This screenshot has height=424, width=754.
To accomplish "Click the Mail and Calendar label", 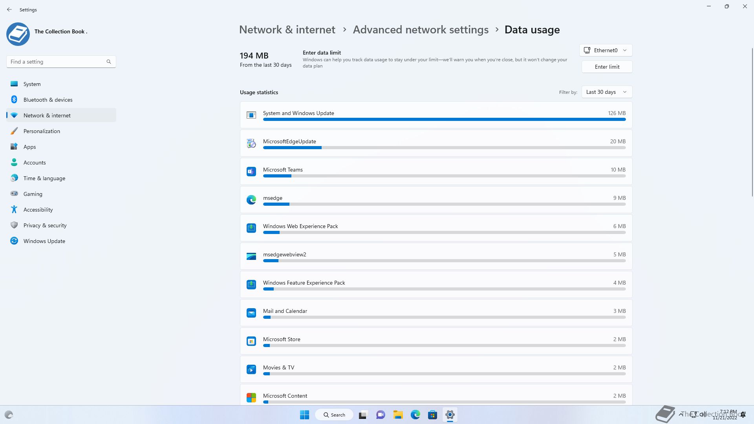I will coord(285,311).
